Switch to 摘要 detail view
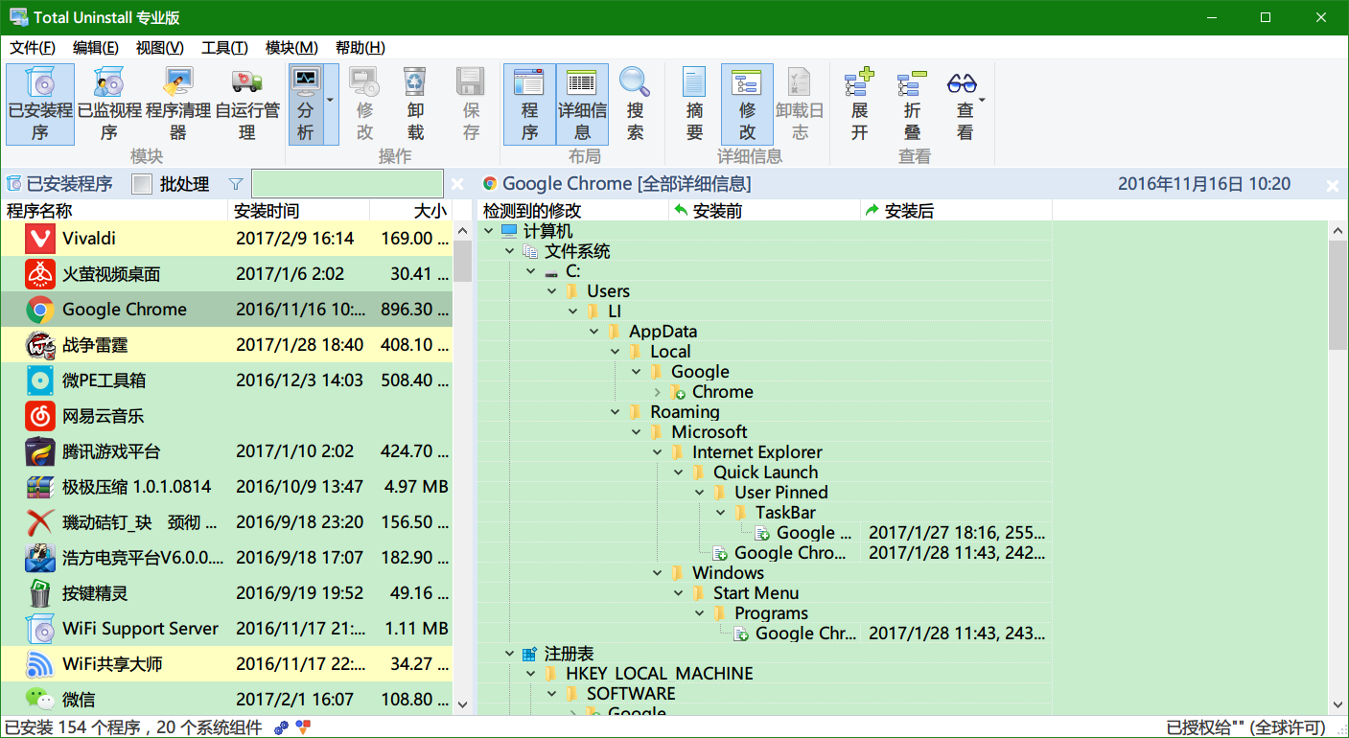This screenshot has width=1349, height=738. [x=694, y=104]
